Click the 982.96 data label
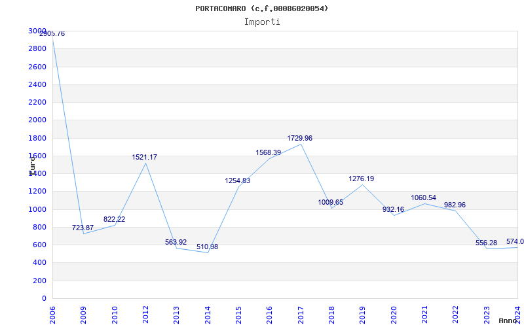Viewport: 524px width, 327px height. coord(455,205)
